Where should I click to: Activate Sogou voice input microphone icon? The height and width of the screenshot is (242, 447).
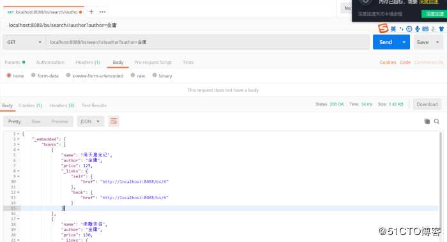[418, 29]
